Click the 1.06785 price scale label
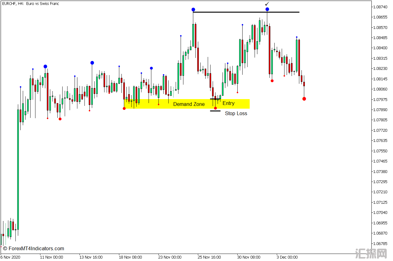393x261 pixels. click(x=380, y=243)
